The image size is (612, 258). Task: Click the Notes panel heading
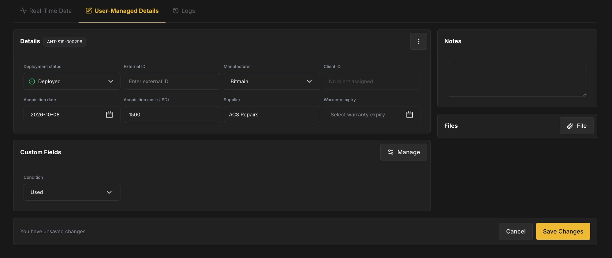coord(453,41)
